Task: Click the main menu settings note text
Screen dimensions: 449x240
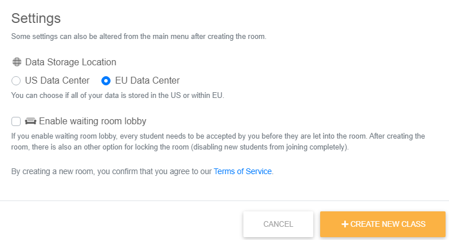Action: tap(139, 36)
